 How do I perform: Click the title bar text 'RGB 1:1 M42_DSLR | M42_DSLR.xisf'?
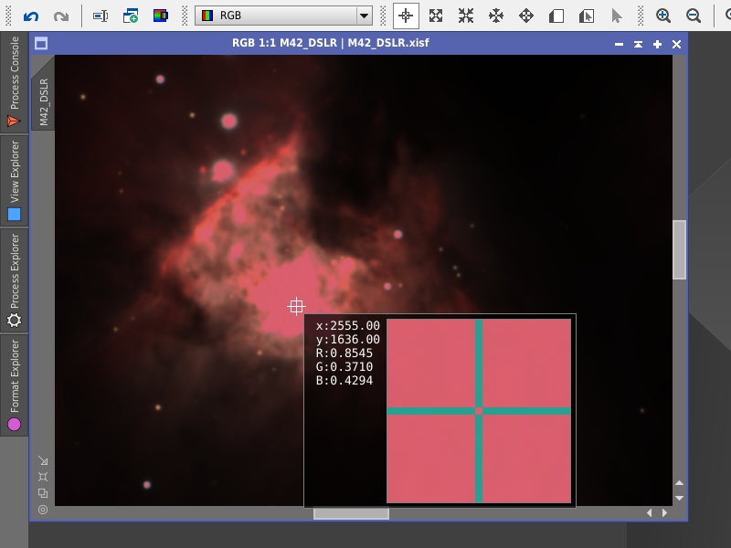331,43
